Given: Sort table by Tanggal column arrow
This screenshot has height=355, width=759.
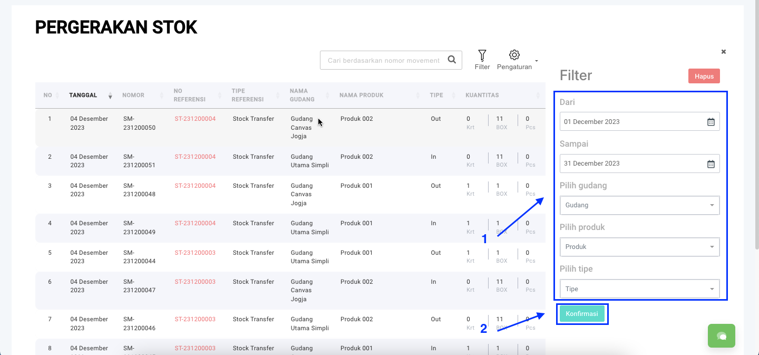Looking at the screenshot, I should [x=110, y=95].
